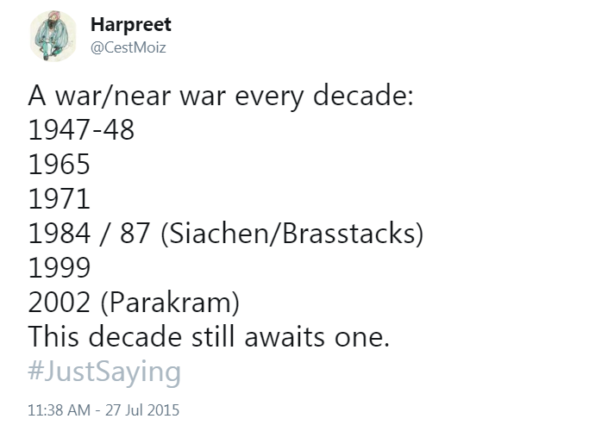Click the number 87 after the slash

pyautogui.click(x=135, y=234)
